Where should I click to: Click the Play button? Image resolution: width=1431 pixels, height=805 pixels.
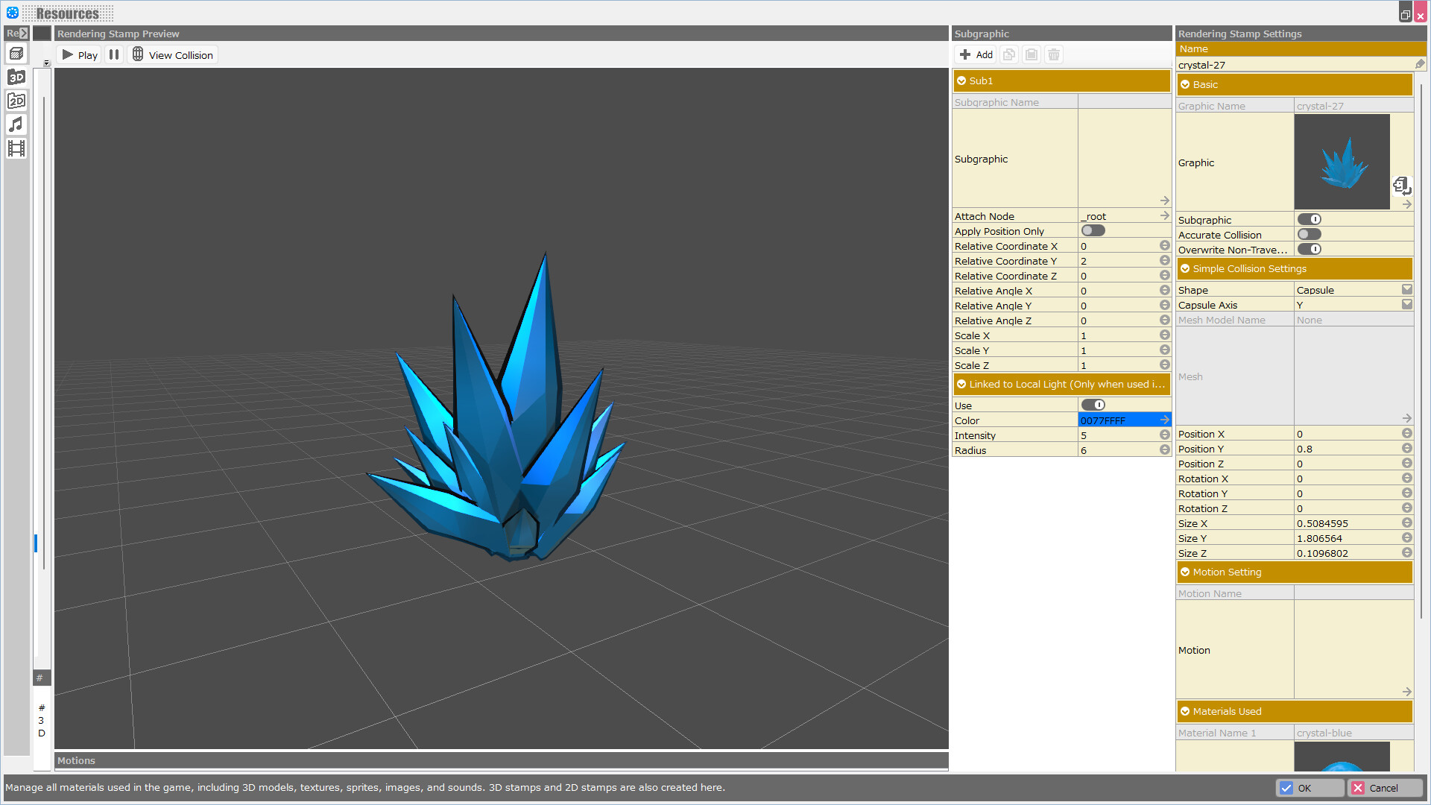pos(78,54)
